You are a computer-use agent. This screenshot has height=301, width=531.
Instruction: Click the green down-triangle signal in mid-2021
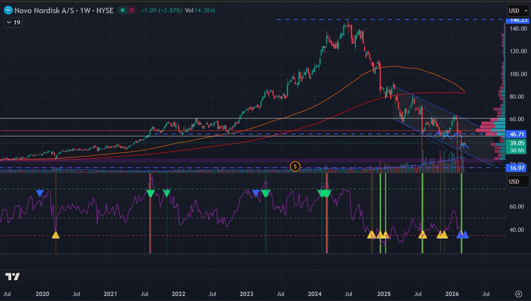(150, 193)
